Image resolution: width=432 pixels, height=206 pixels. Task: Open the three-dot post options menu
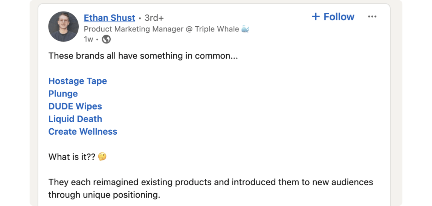coord(372,17)
